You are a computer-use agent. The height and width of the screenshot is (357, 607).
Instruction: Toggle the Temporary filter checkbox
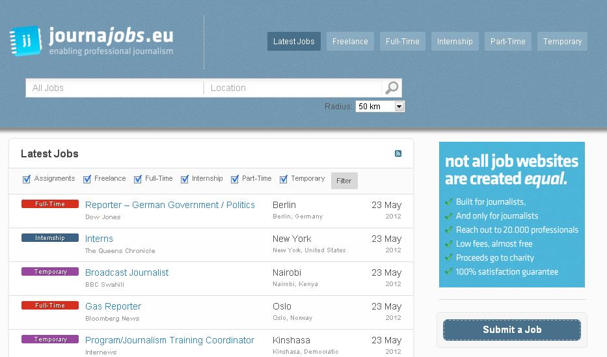tap(284, 179)
